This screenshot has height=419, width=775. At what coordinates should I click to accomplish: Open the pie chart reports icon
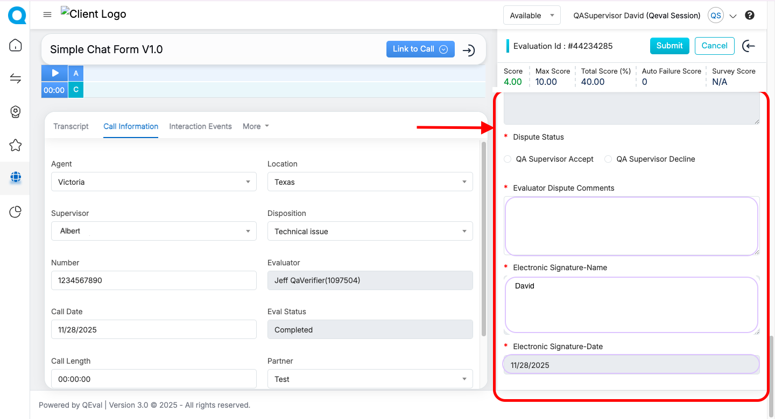[16, 212]
